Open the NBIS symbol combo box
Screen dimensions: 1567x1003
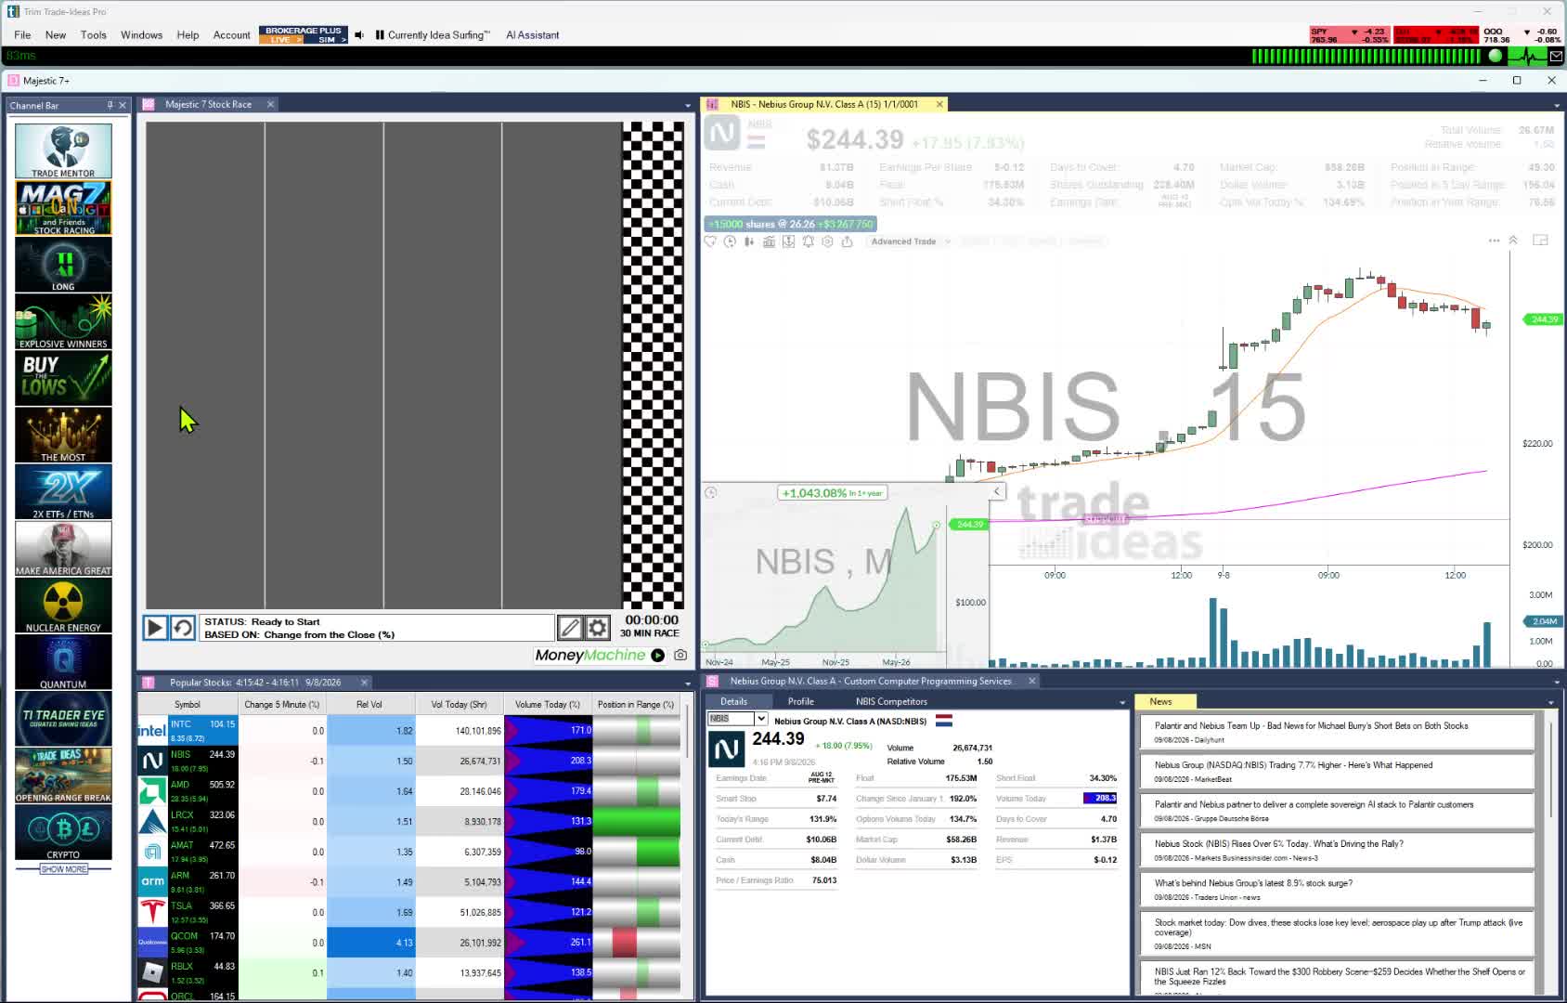coord(737,719)
